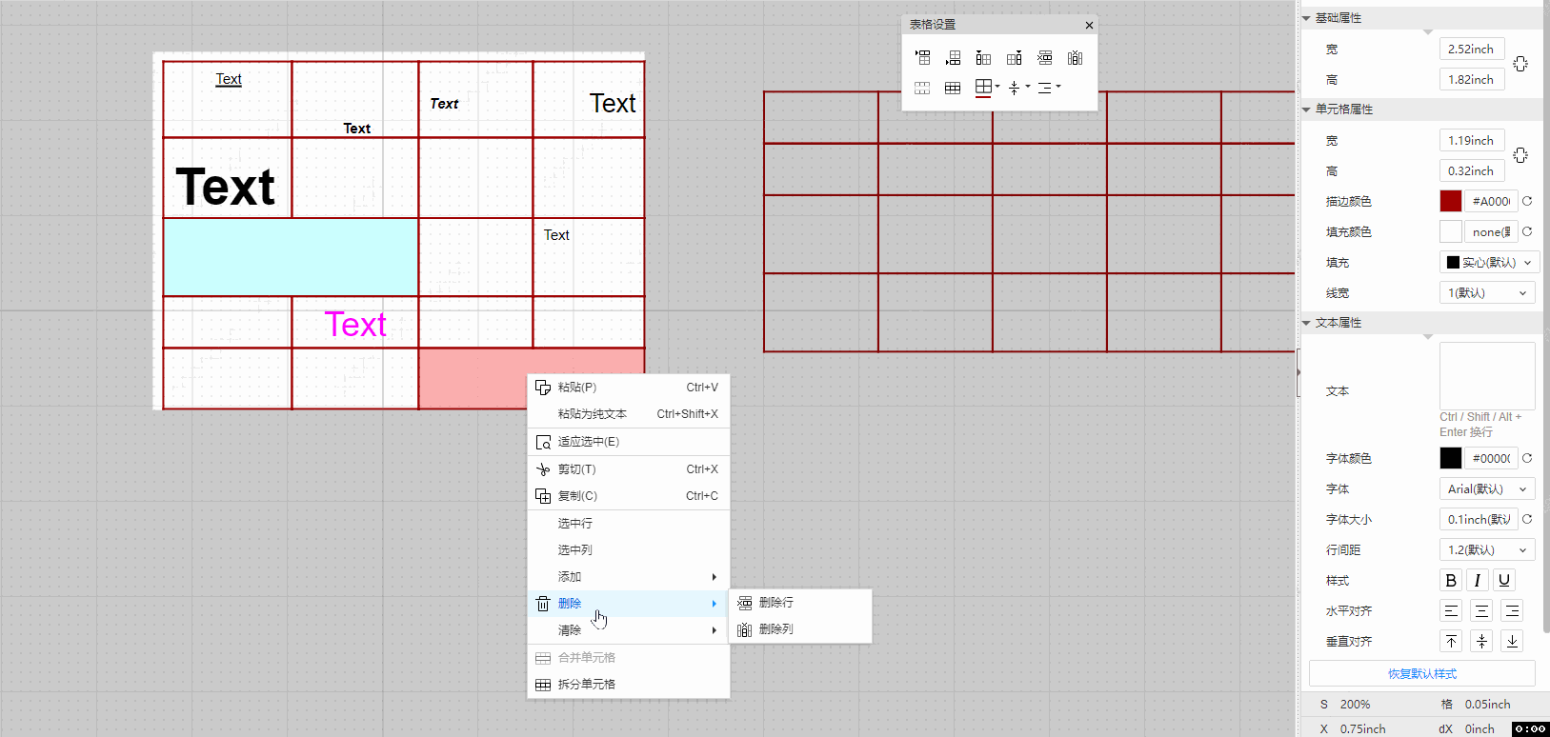Open the 字体 Arial dropdown
This screenshot has width=1550, height=737.
click(1487, 488)
